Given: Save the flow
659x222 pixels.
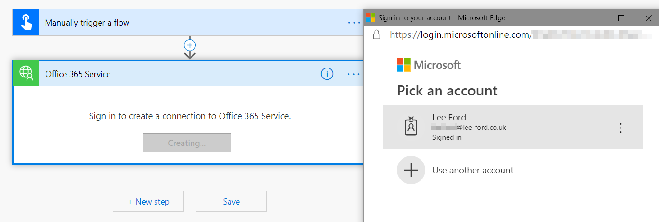Looking at the screenshot, I should pyautogui.click(x=231, y=201).
